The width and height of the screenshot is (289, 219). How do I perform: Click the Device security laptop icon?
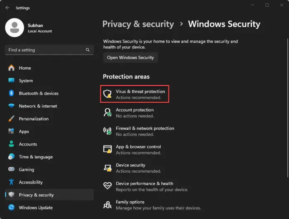107,168
